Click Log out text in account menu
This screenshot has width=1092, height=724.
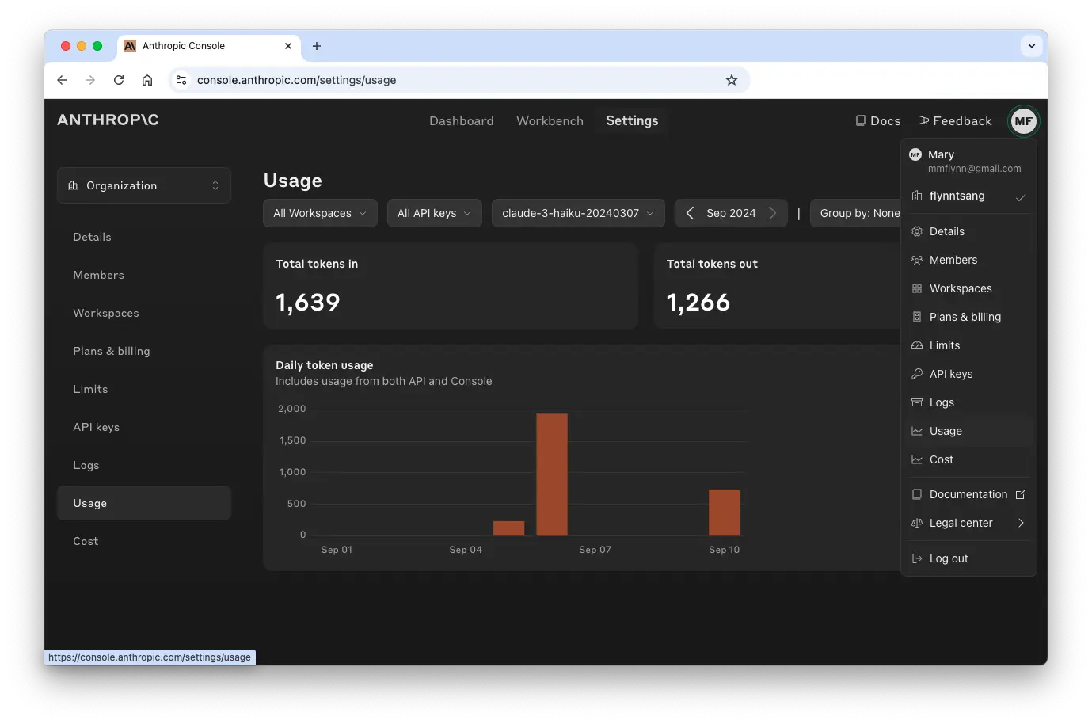pos(949,558)
